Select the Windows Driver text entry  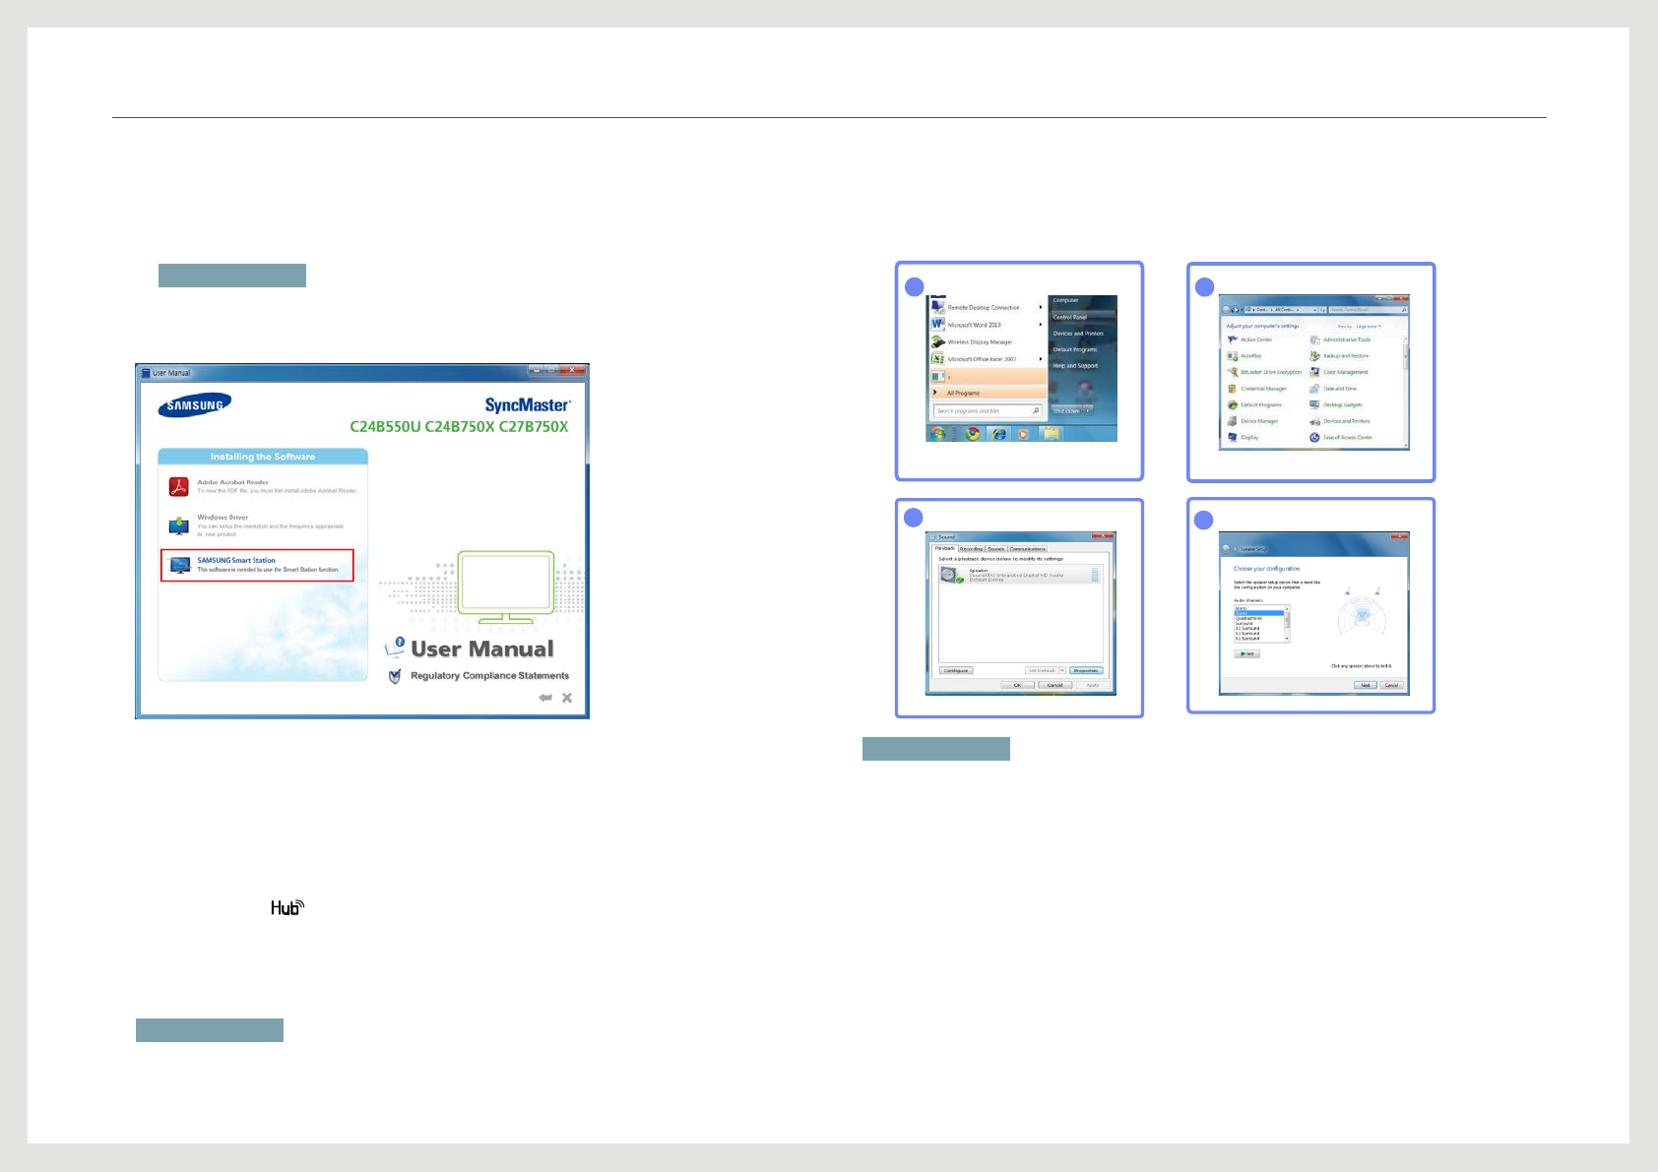223,517
